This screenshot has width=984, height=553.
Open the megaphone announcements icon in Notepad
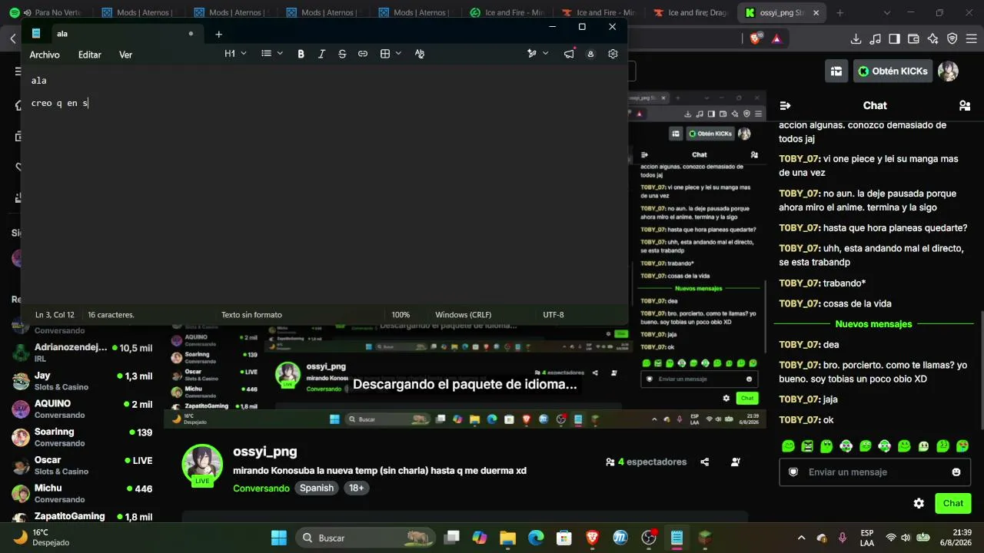point(569,54)
